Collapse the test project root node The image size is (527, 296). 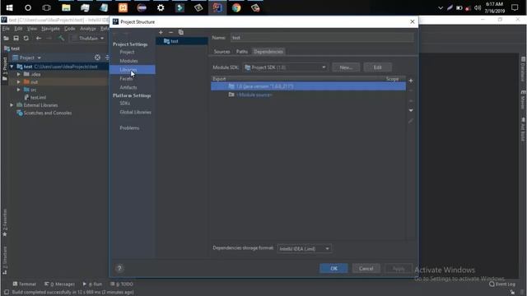12,67
